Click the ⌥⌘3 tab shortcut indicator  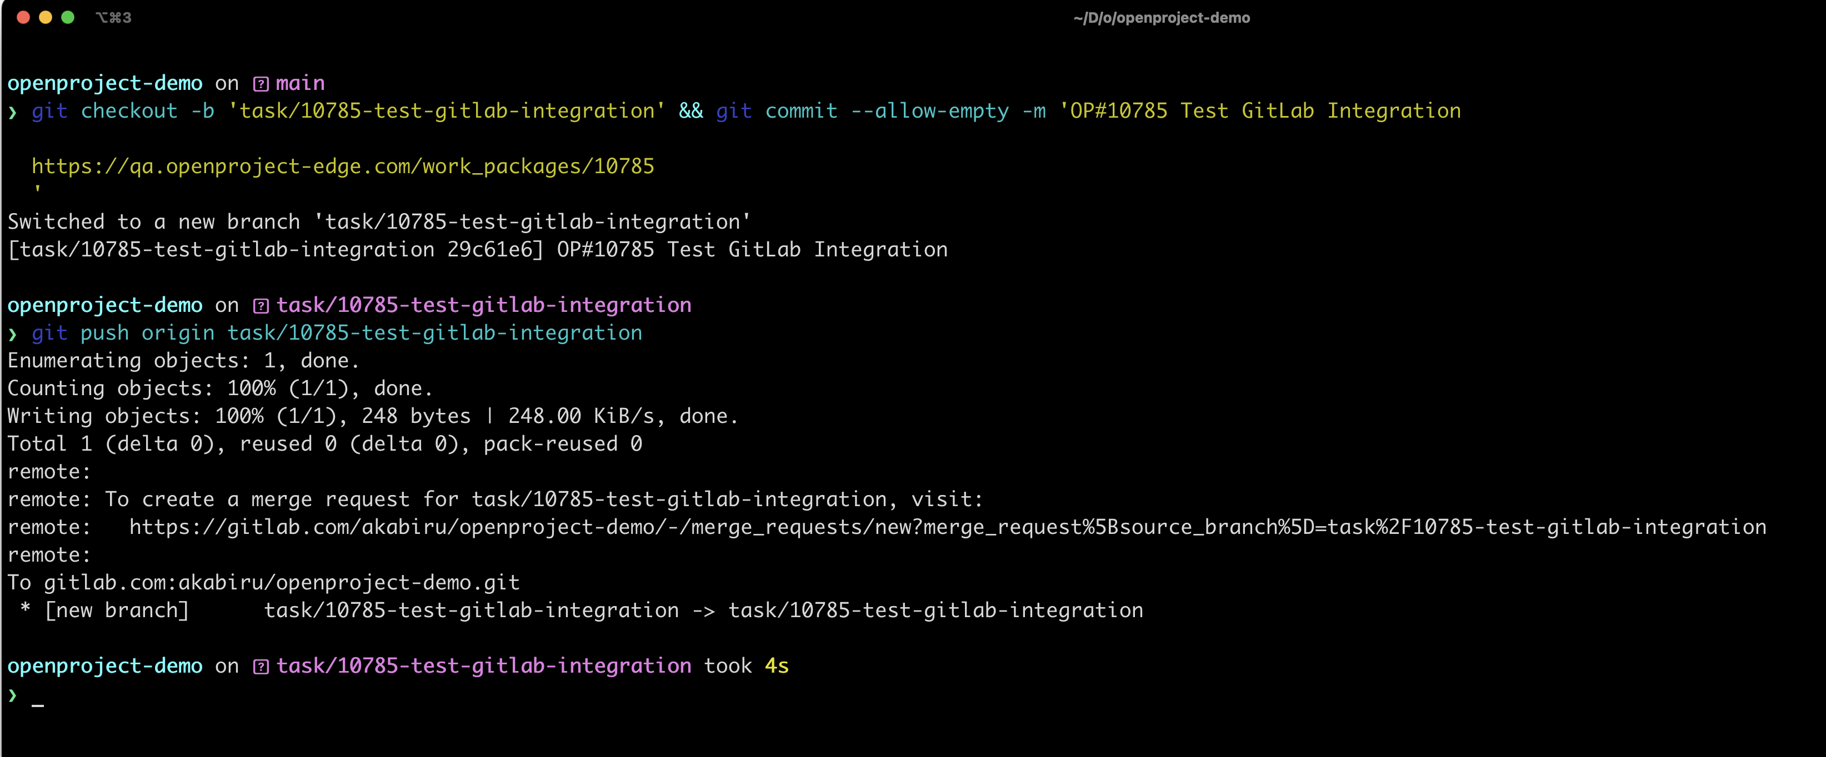[113, 18]
